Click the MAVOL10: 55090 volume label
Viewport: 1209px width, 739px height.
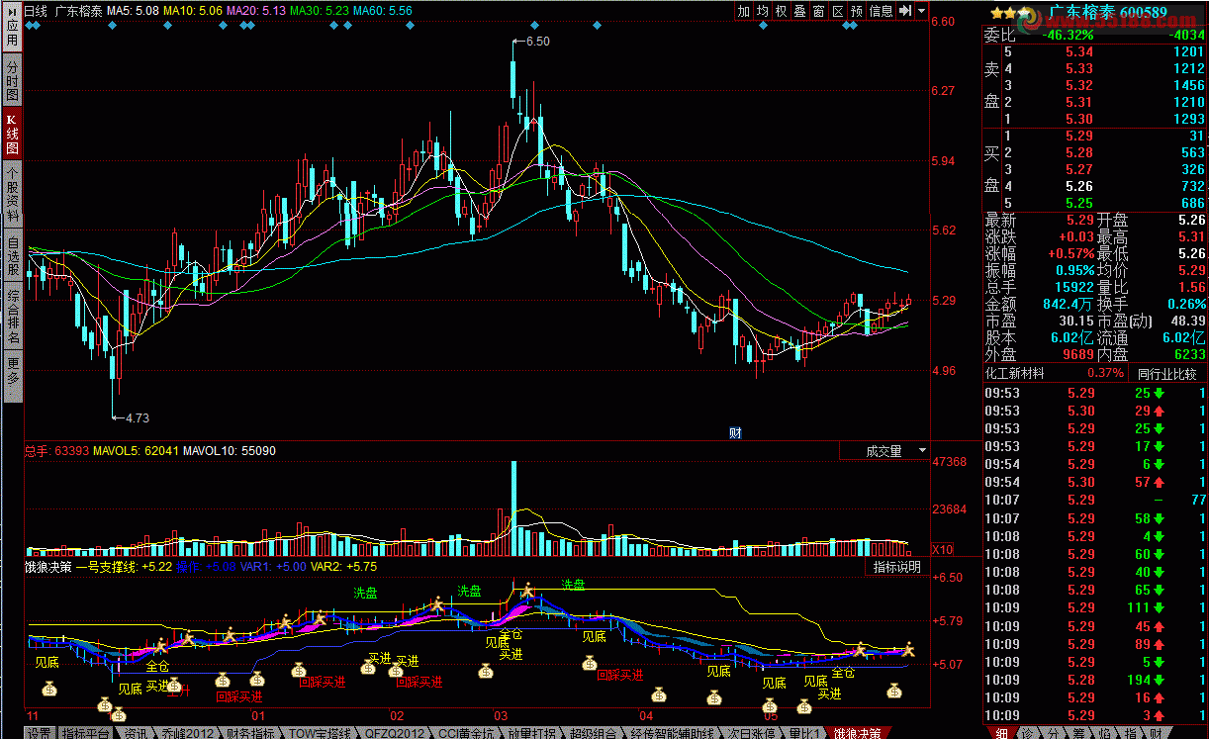230,451
